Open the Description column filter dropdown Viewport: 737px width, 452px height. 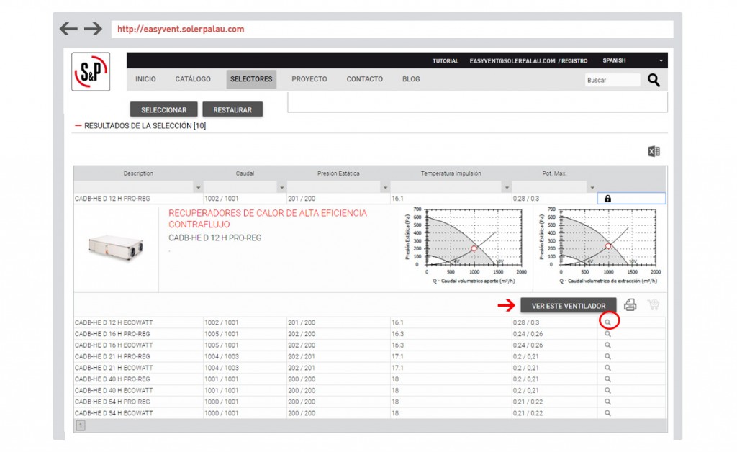point(199,187)
